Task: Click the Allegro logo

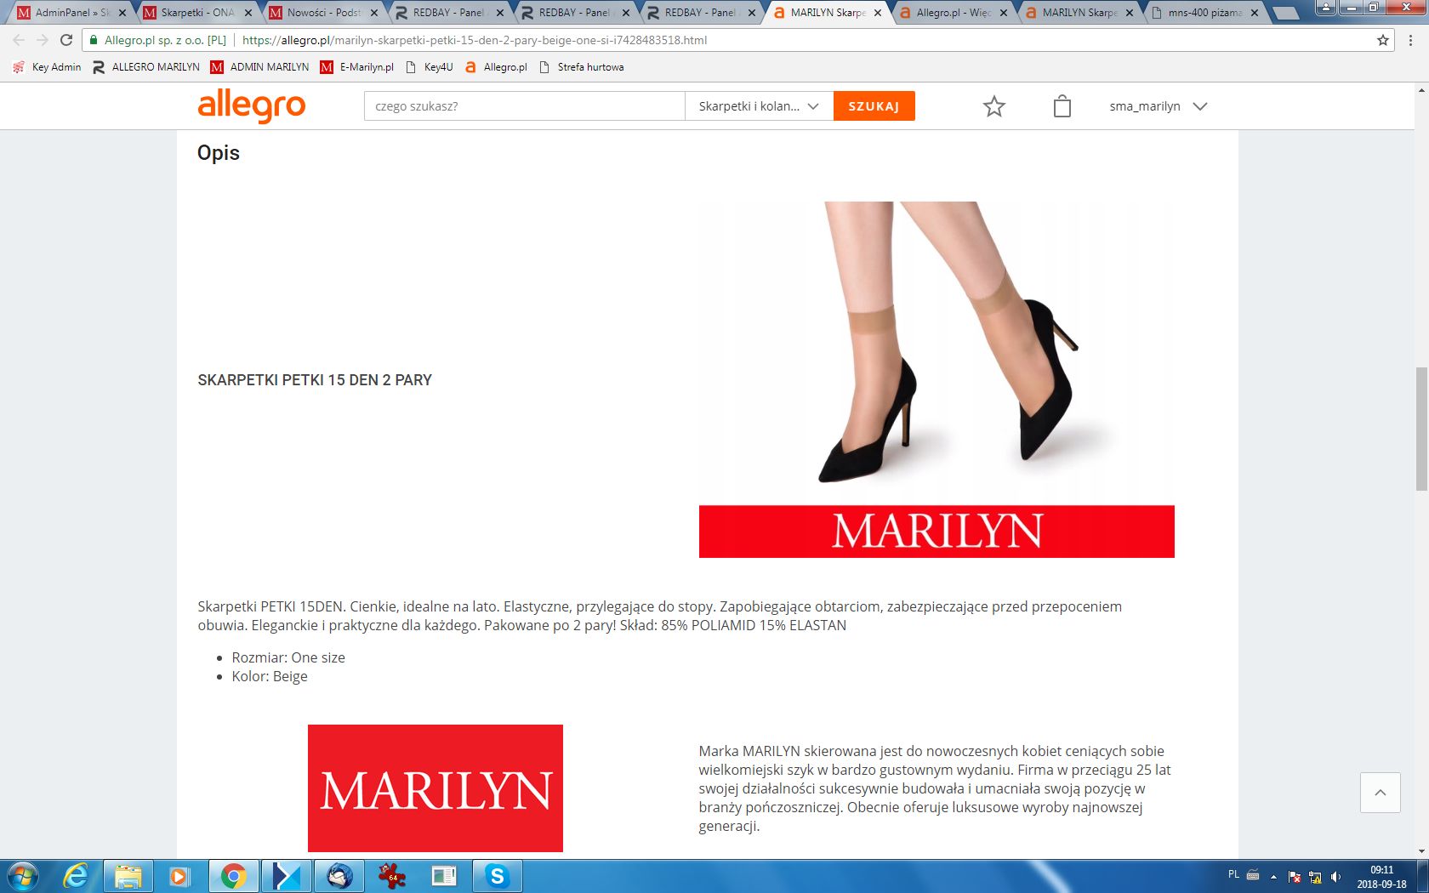Action: point(251,106)
